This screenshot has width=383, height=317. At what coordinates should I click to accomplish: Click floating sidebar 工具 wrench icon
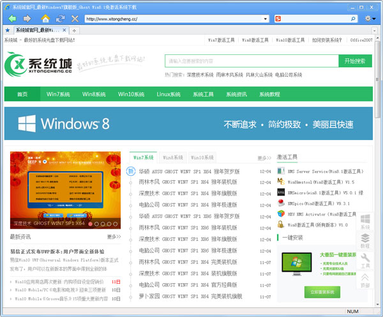tap(365, 261)
